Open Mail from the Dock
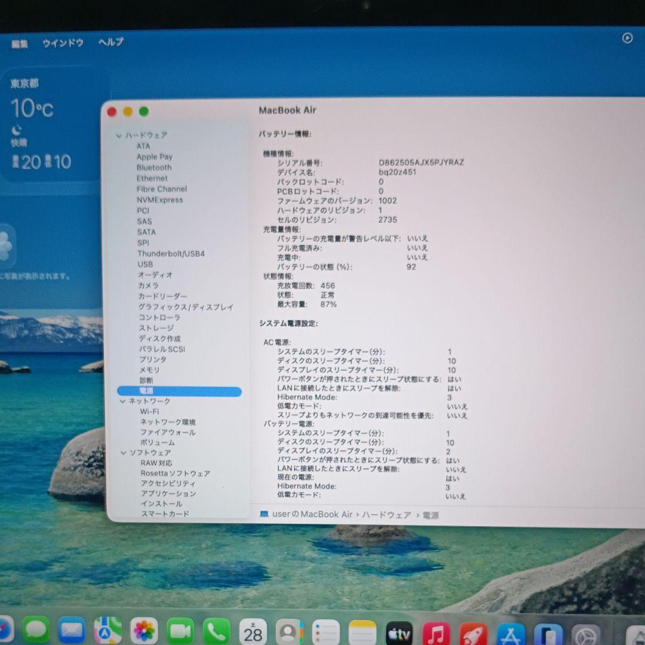Screen dimensions: 645x645 (x=72, y=630)
